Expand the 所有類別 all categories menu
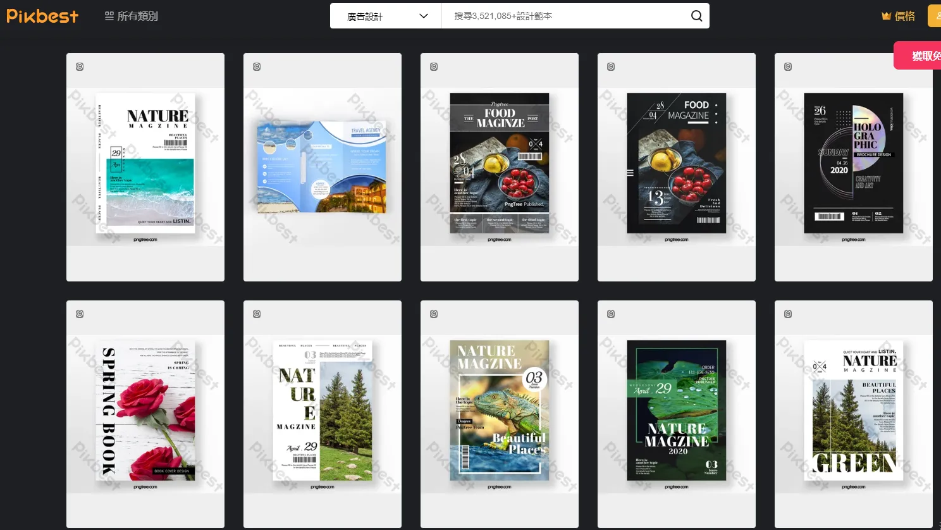 (x=132, y=16)
